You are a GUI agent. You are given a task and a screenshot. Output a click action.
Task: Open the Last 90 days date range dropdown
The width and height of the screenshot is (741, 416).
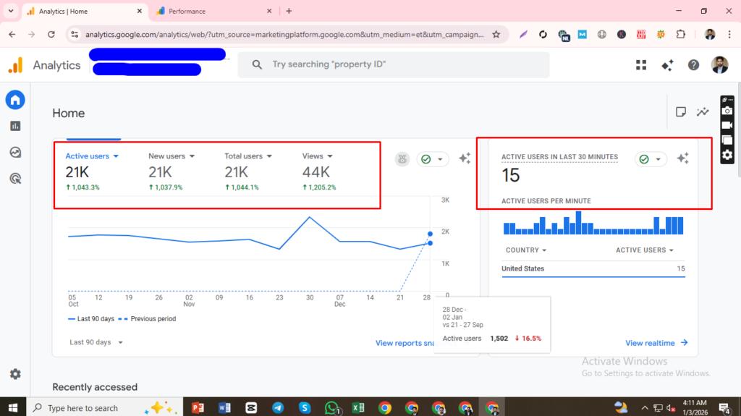click(96, 342)
